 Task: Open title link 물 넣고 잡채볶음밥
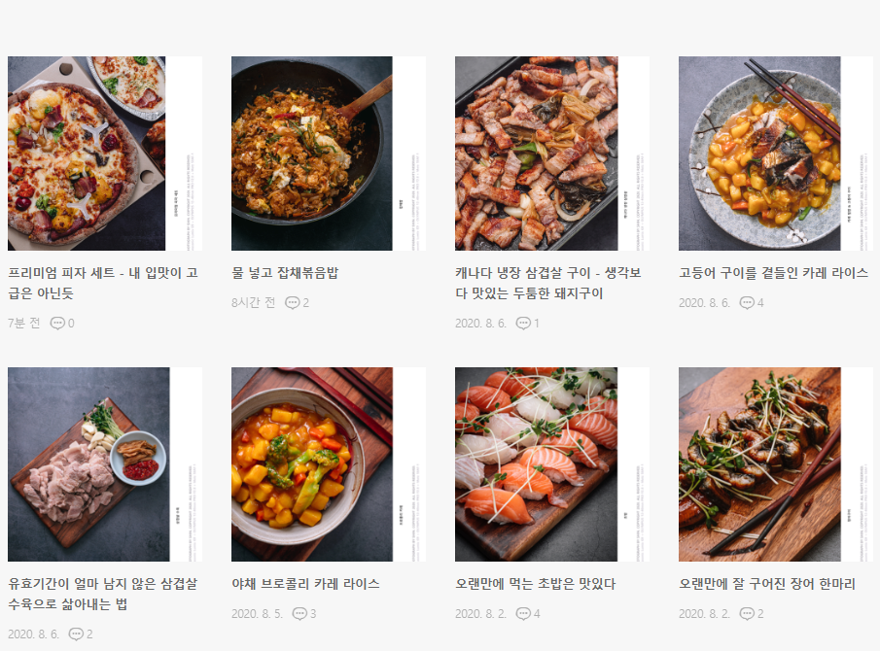[285, 273]
